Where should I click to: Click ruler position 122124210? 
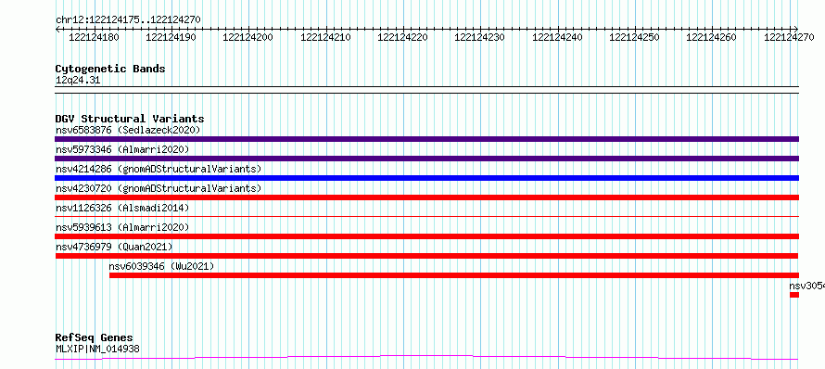(325, 37)
